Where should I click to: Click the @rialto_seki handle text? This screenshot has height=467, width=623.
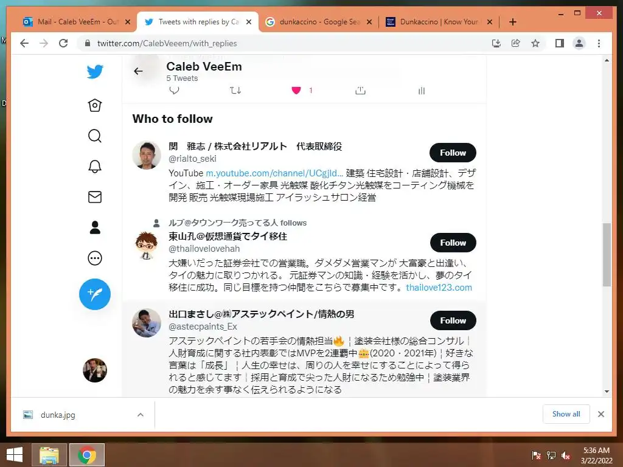pyautogui.click(x=192, y=159)
